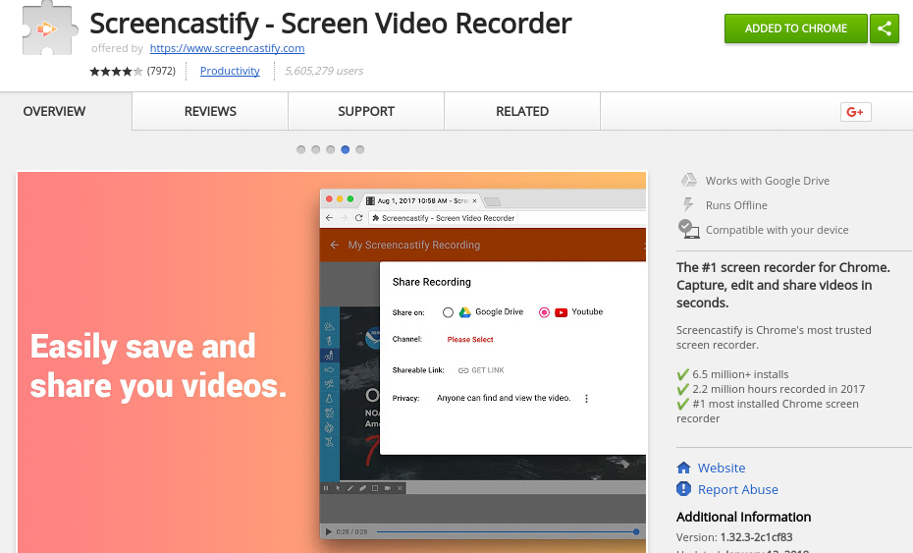Open the Productivity category link
This screenshot has width=913, height=553.
[230, 71]
